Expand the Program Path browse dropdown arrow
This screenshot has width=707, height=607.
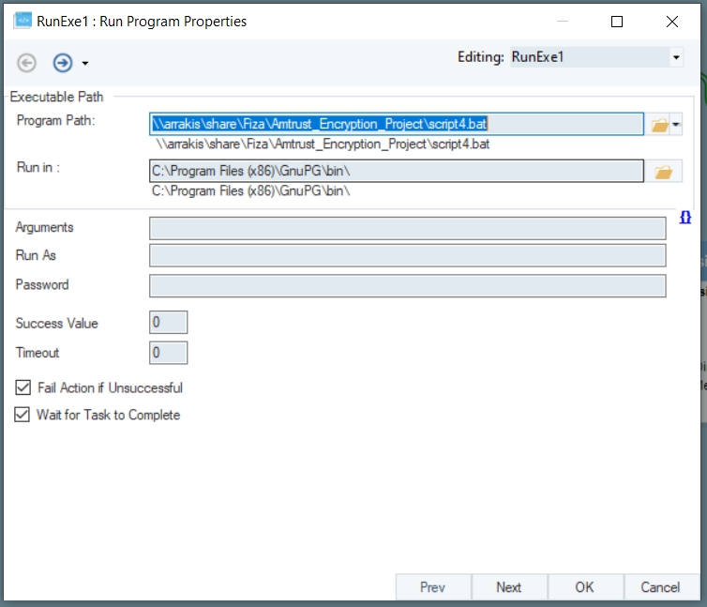click(676, 125)
